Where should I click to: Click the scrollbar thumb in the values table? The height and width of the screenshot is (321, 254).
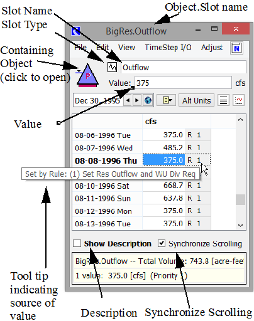point(240,199)
